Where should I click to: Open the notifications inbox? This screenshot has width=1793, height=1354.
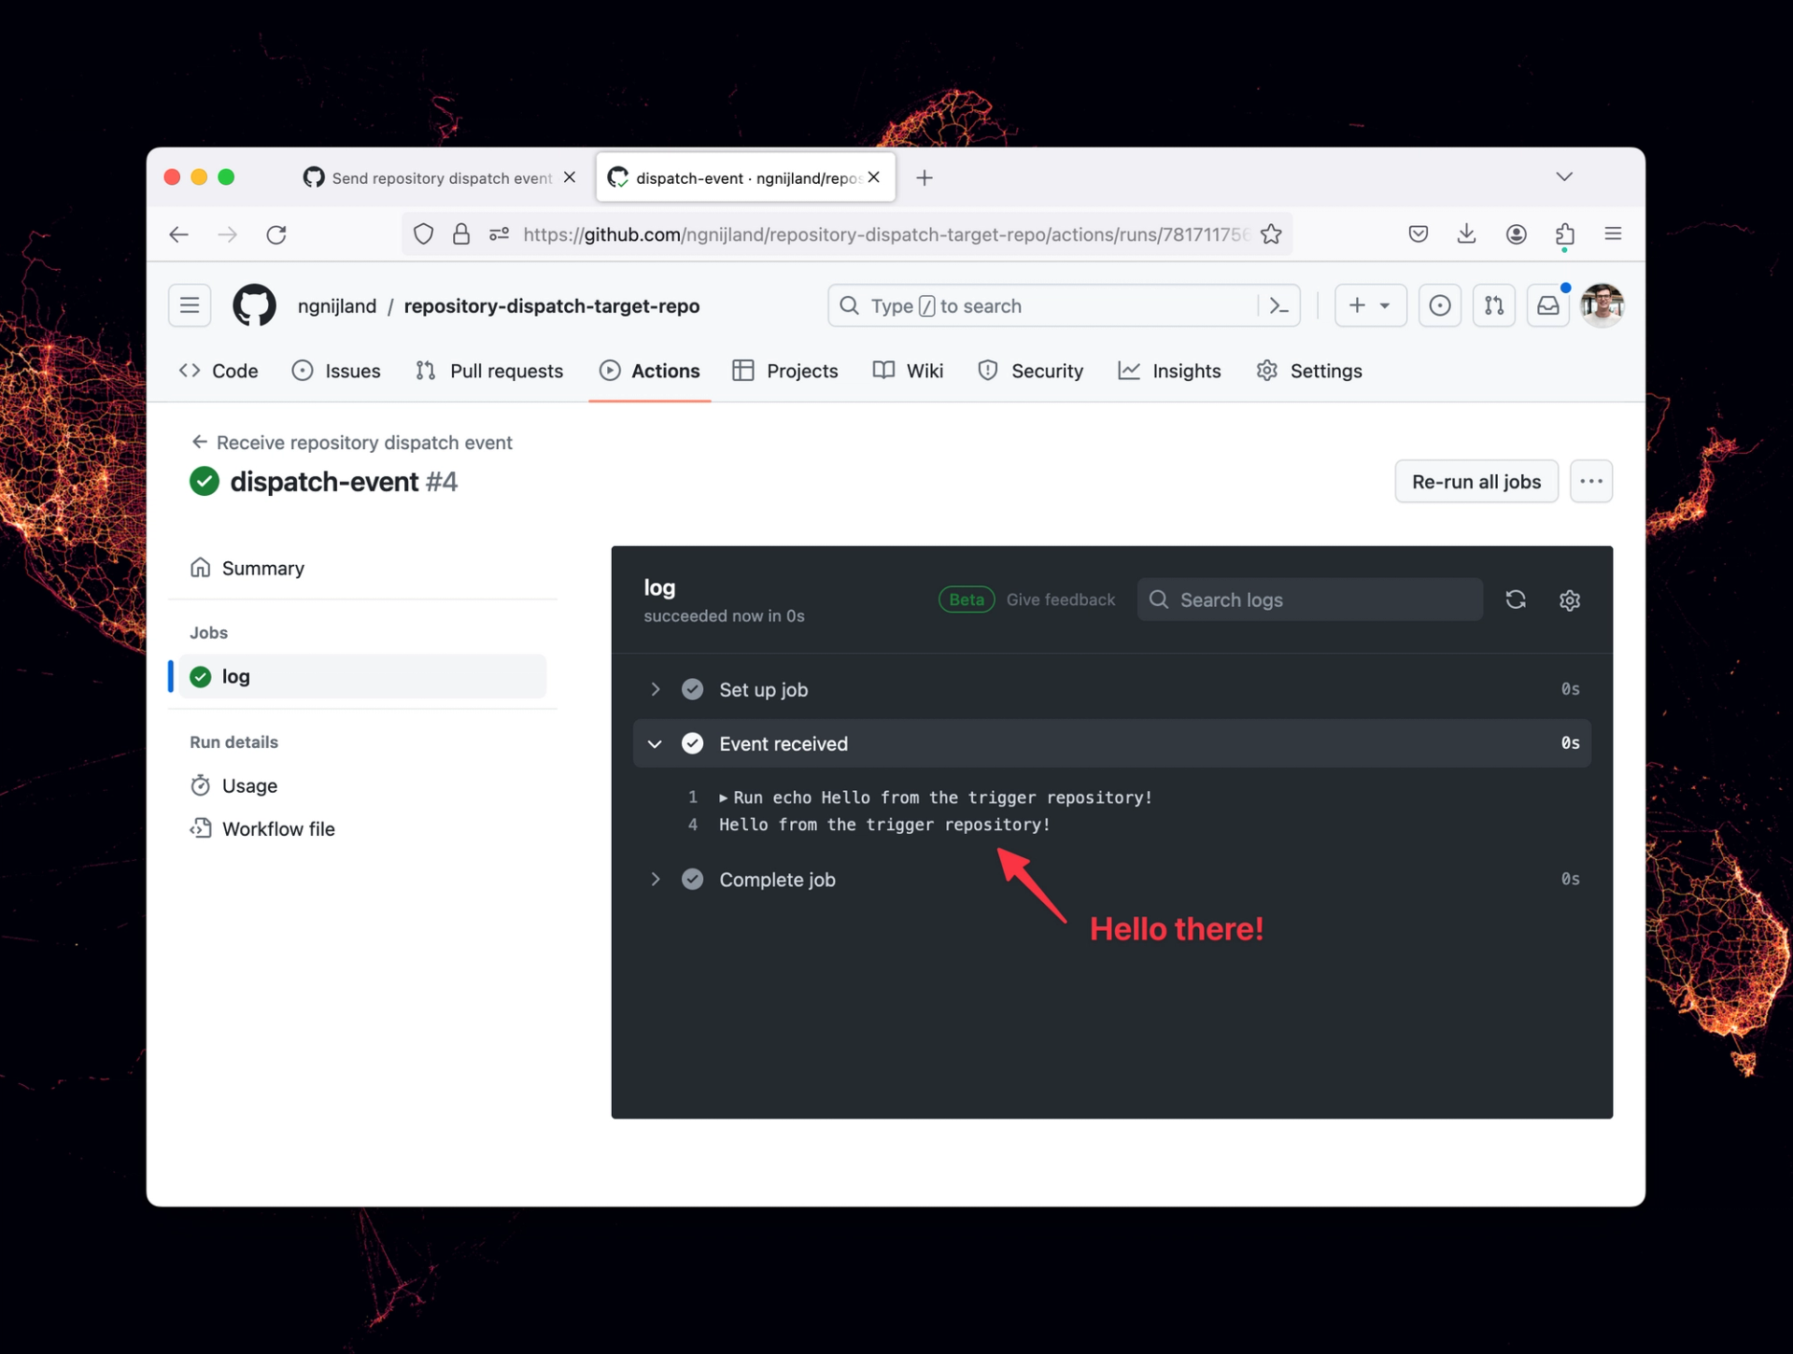tap(1547, 305)
